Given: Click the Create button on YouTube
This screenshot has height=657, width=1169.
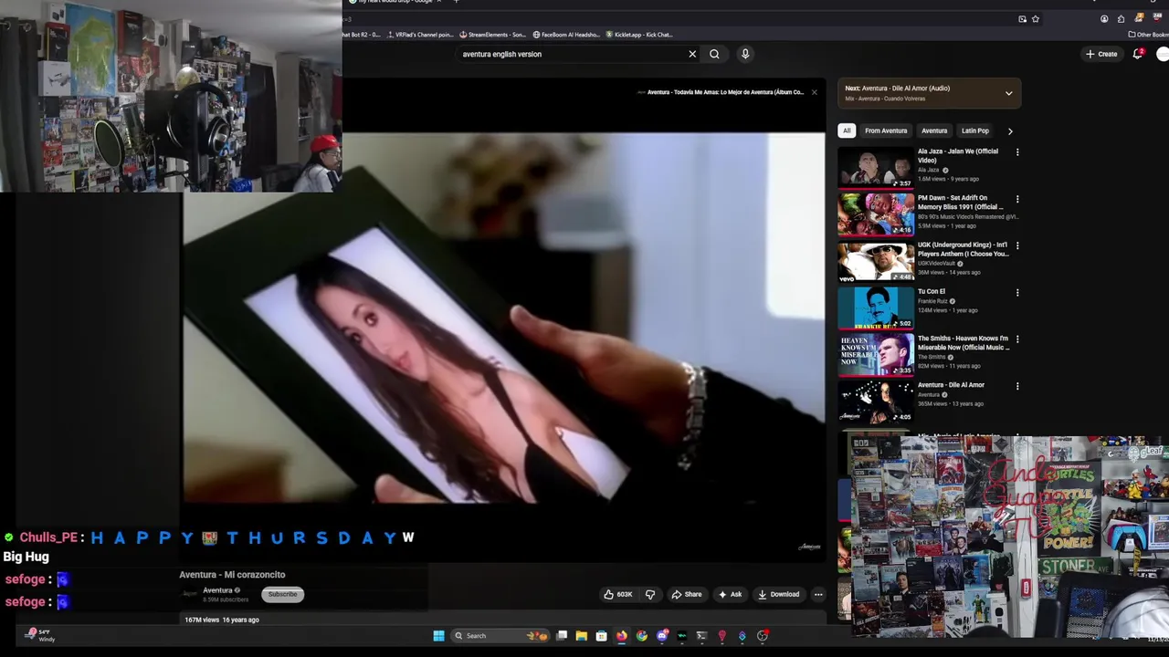Looking at the screenshot, I should [x=1101, y=54].
